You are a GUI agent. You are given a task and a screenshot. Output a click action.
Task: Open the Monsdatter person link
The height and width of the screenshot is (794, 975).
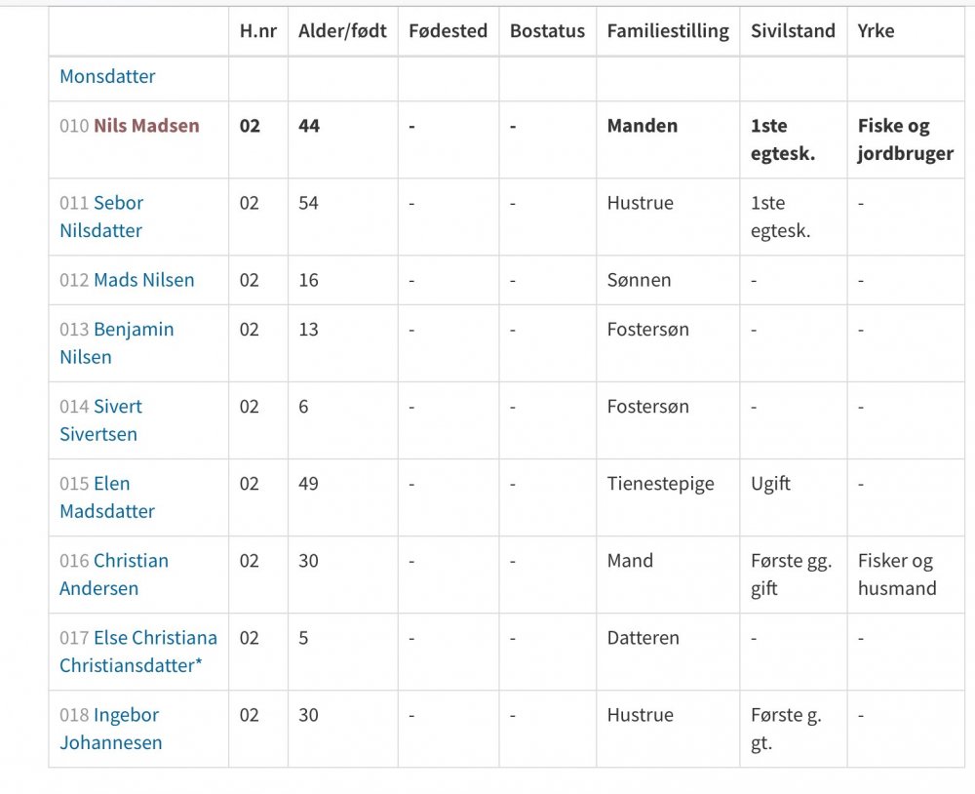[x=107, y=76]
